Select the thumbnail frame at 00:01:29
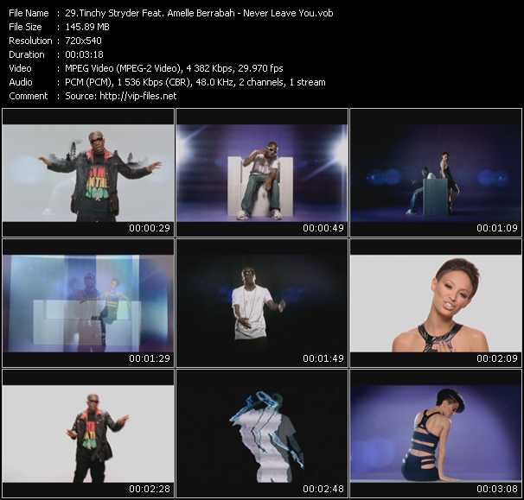 pyautogui.click(x=88, y=303)
